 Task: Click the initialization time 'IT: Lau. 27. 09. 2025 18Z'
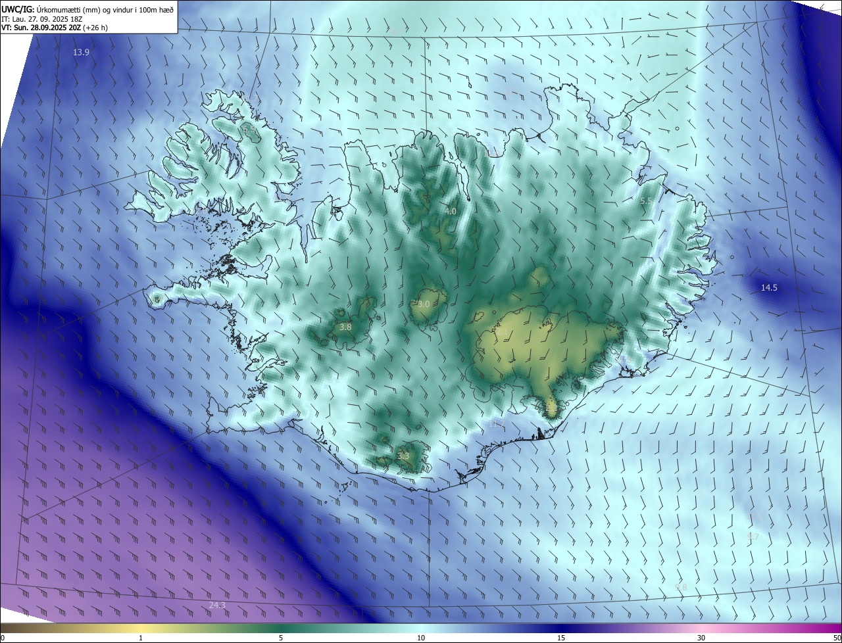[x=42, y=19]
